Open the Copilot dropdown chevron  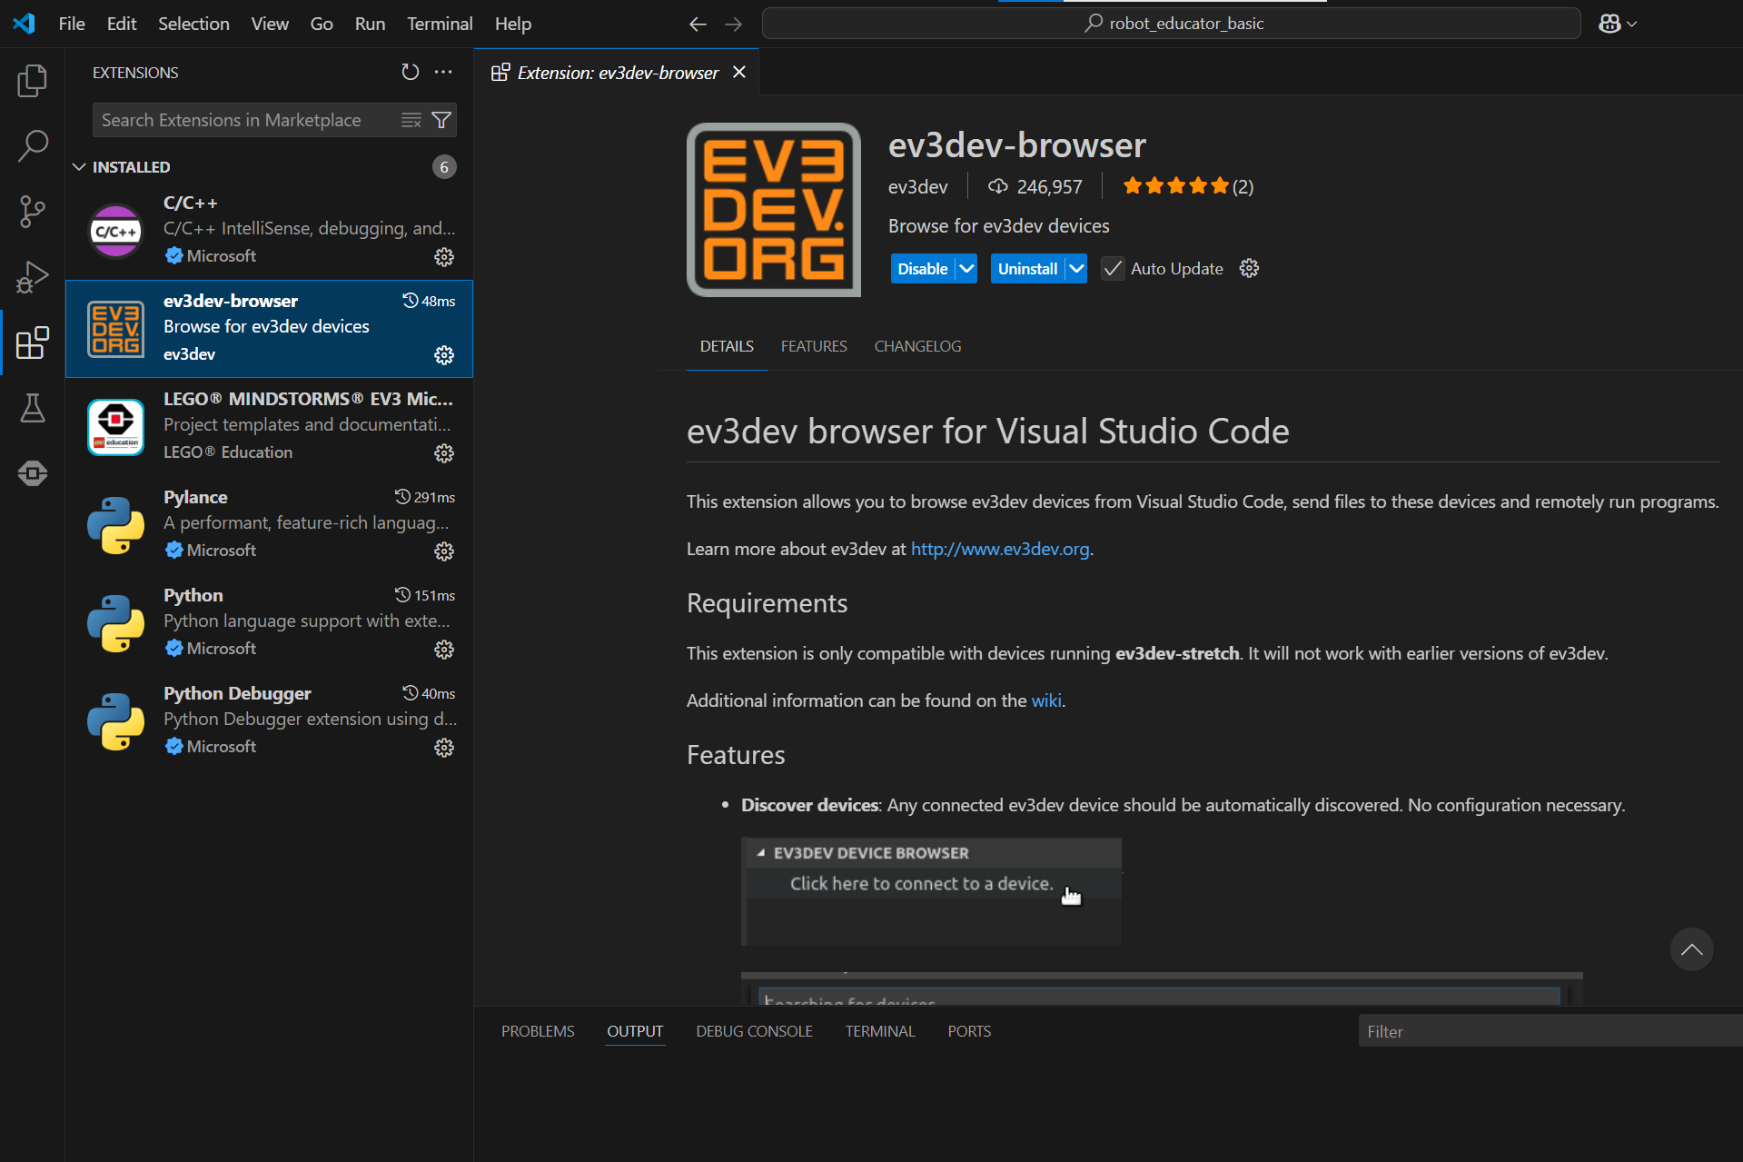pyautogui.click(x=1632, y=25)
